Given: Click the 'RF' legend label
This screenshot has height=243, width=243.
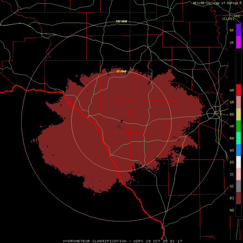Looking at the screenshot, I should [x=232, y=31].
